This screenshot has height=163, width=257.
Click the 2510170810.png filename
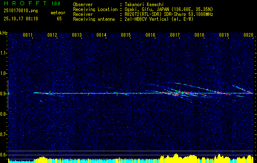coord(21,11)
